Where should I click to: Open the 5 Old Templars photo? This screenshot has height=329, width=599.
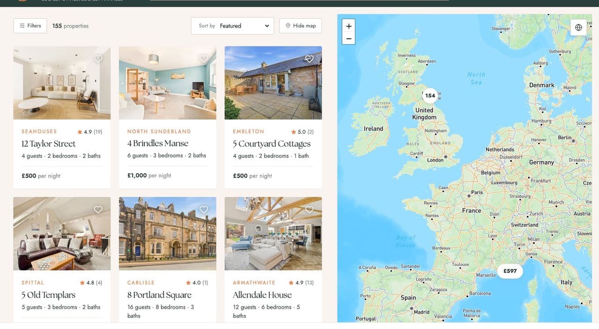(x=62, y=233)
